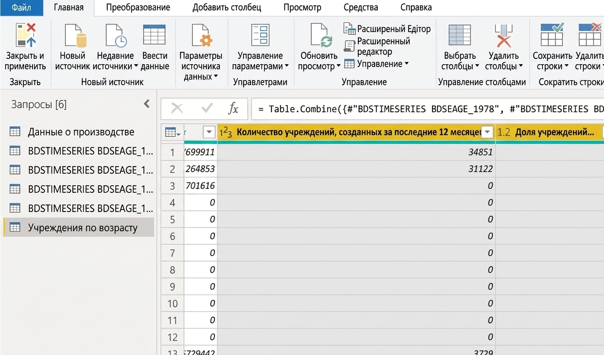The image size is (604, 355).
Task: Click the Управление параметрами icon
Action: pos(260,35)
